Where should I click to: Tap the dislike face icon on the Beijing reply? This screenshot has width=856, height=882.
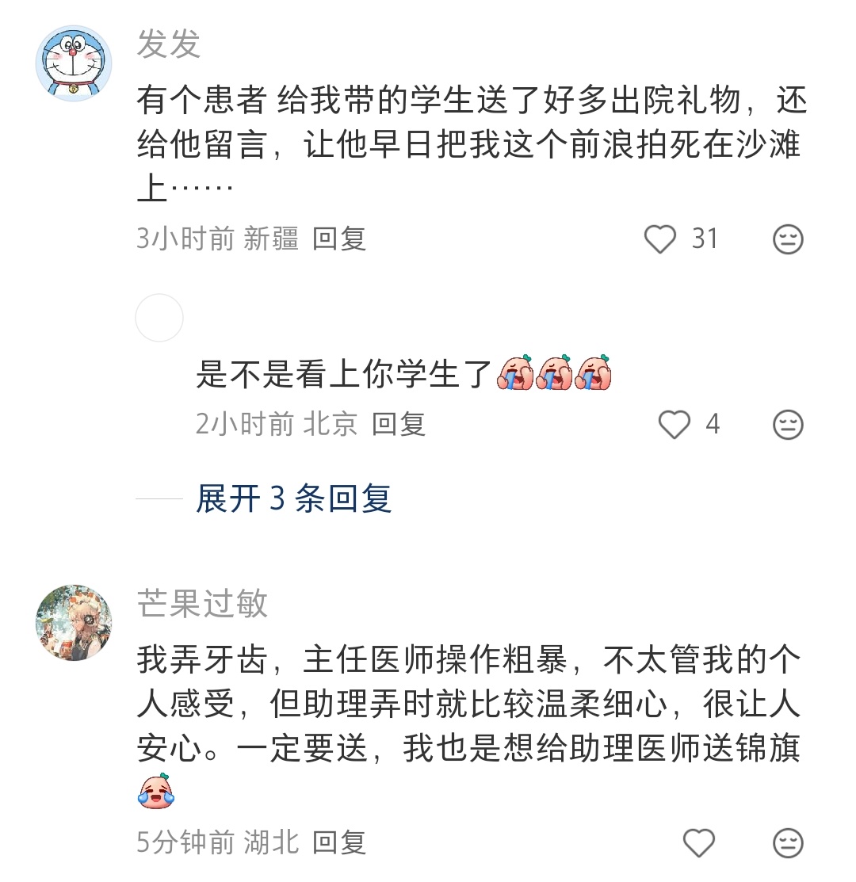788,424
